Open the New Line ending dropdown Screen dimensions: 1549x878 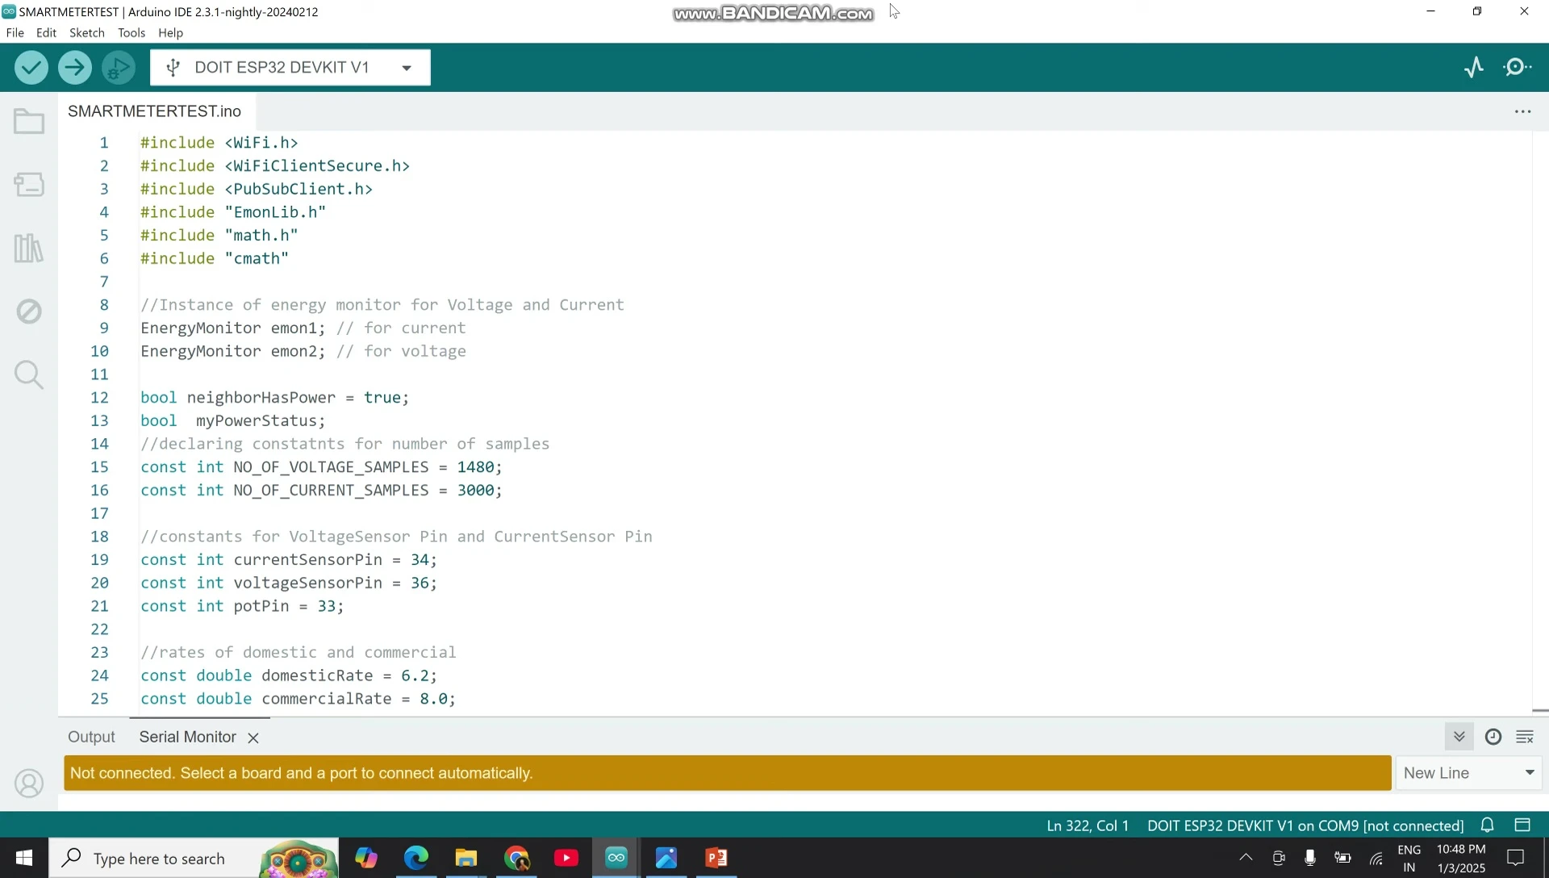[x=1468, y=773]
